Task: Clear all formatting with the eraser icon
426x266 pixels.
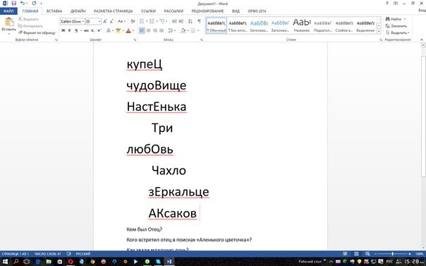Action: click(133, 21)
